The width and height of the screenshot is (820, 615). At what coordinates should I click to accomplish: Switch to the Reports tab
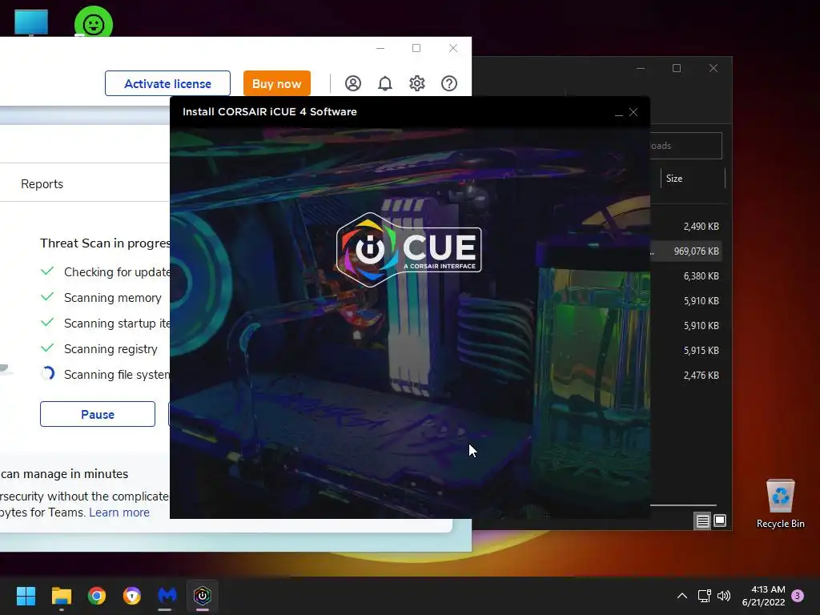click(x=42, y=184)
